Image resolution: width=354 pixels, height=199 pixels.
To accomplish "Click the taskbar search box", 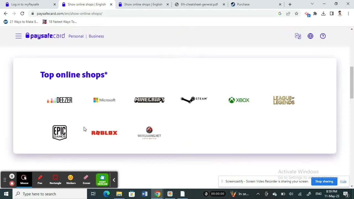I will [50, 194].
